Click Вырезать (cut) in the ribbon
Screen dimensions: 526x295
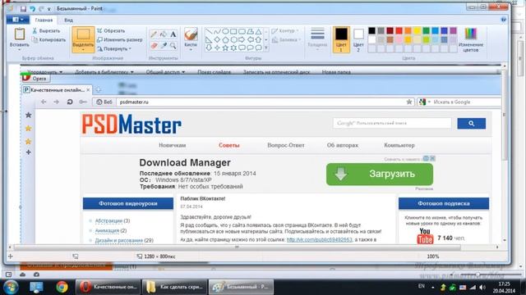[x=47, y=31]
